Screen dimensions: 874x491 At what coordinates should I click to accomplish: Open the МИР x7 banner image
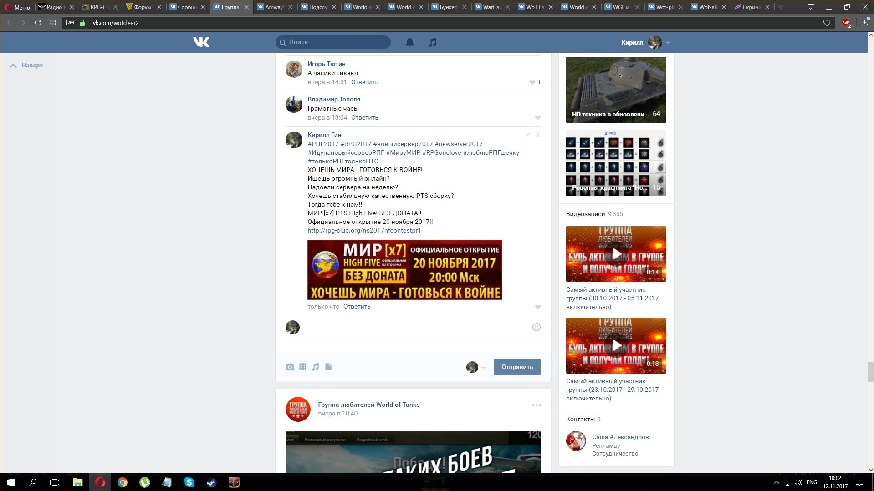(x=404, y=269)
